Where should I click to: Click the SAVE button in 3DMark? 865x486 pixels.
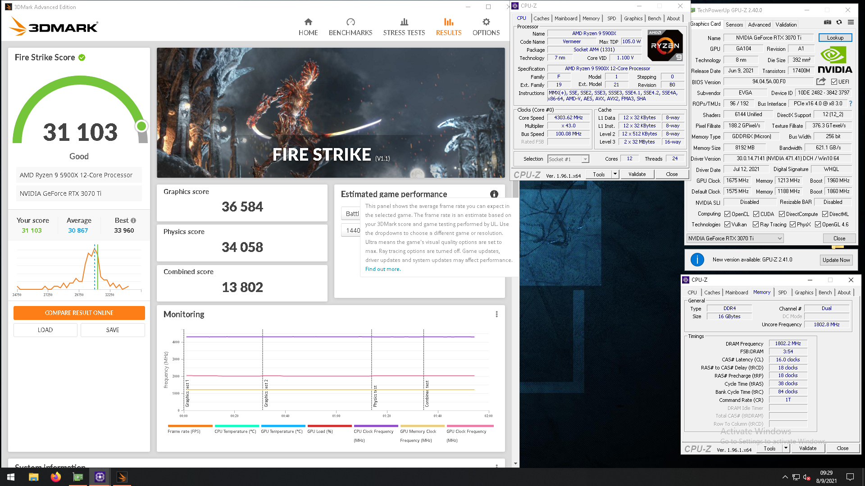click(x=113, y=330)
